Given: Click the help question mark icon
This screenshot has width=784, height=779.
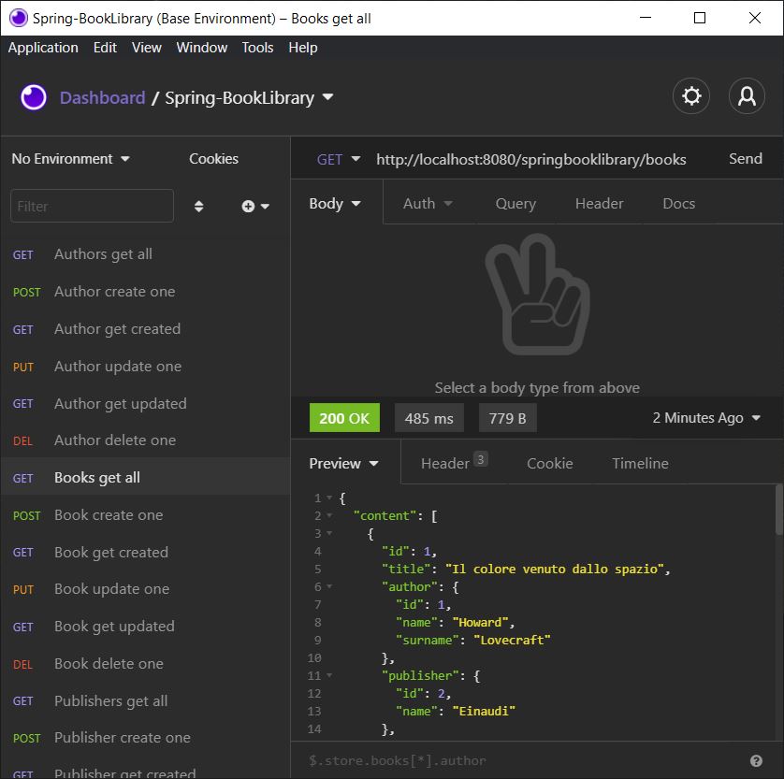Looking at the screenshot, I should click(756, 760).
